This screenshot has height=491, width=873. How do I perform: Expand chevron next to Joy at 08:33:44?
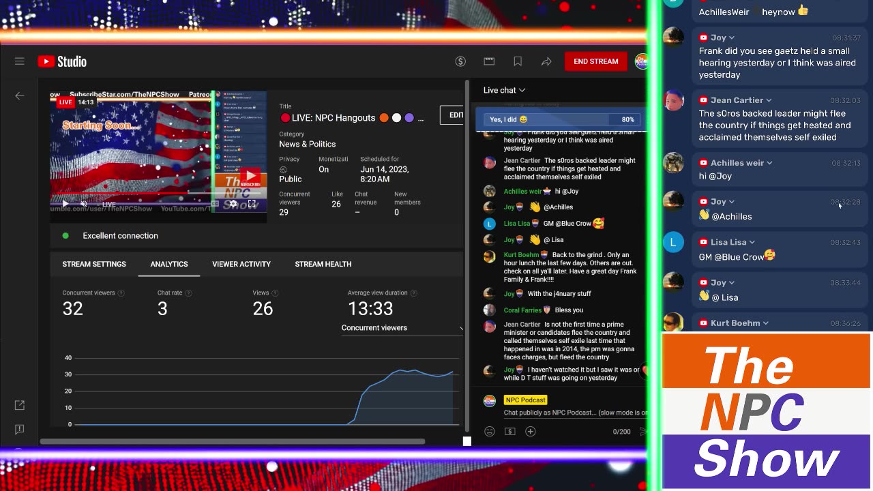click(x=732, y=282)
